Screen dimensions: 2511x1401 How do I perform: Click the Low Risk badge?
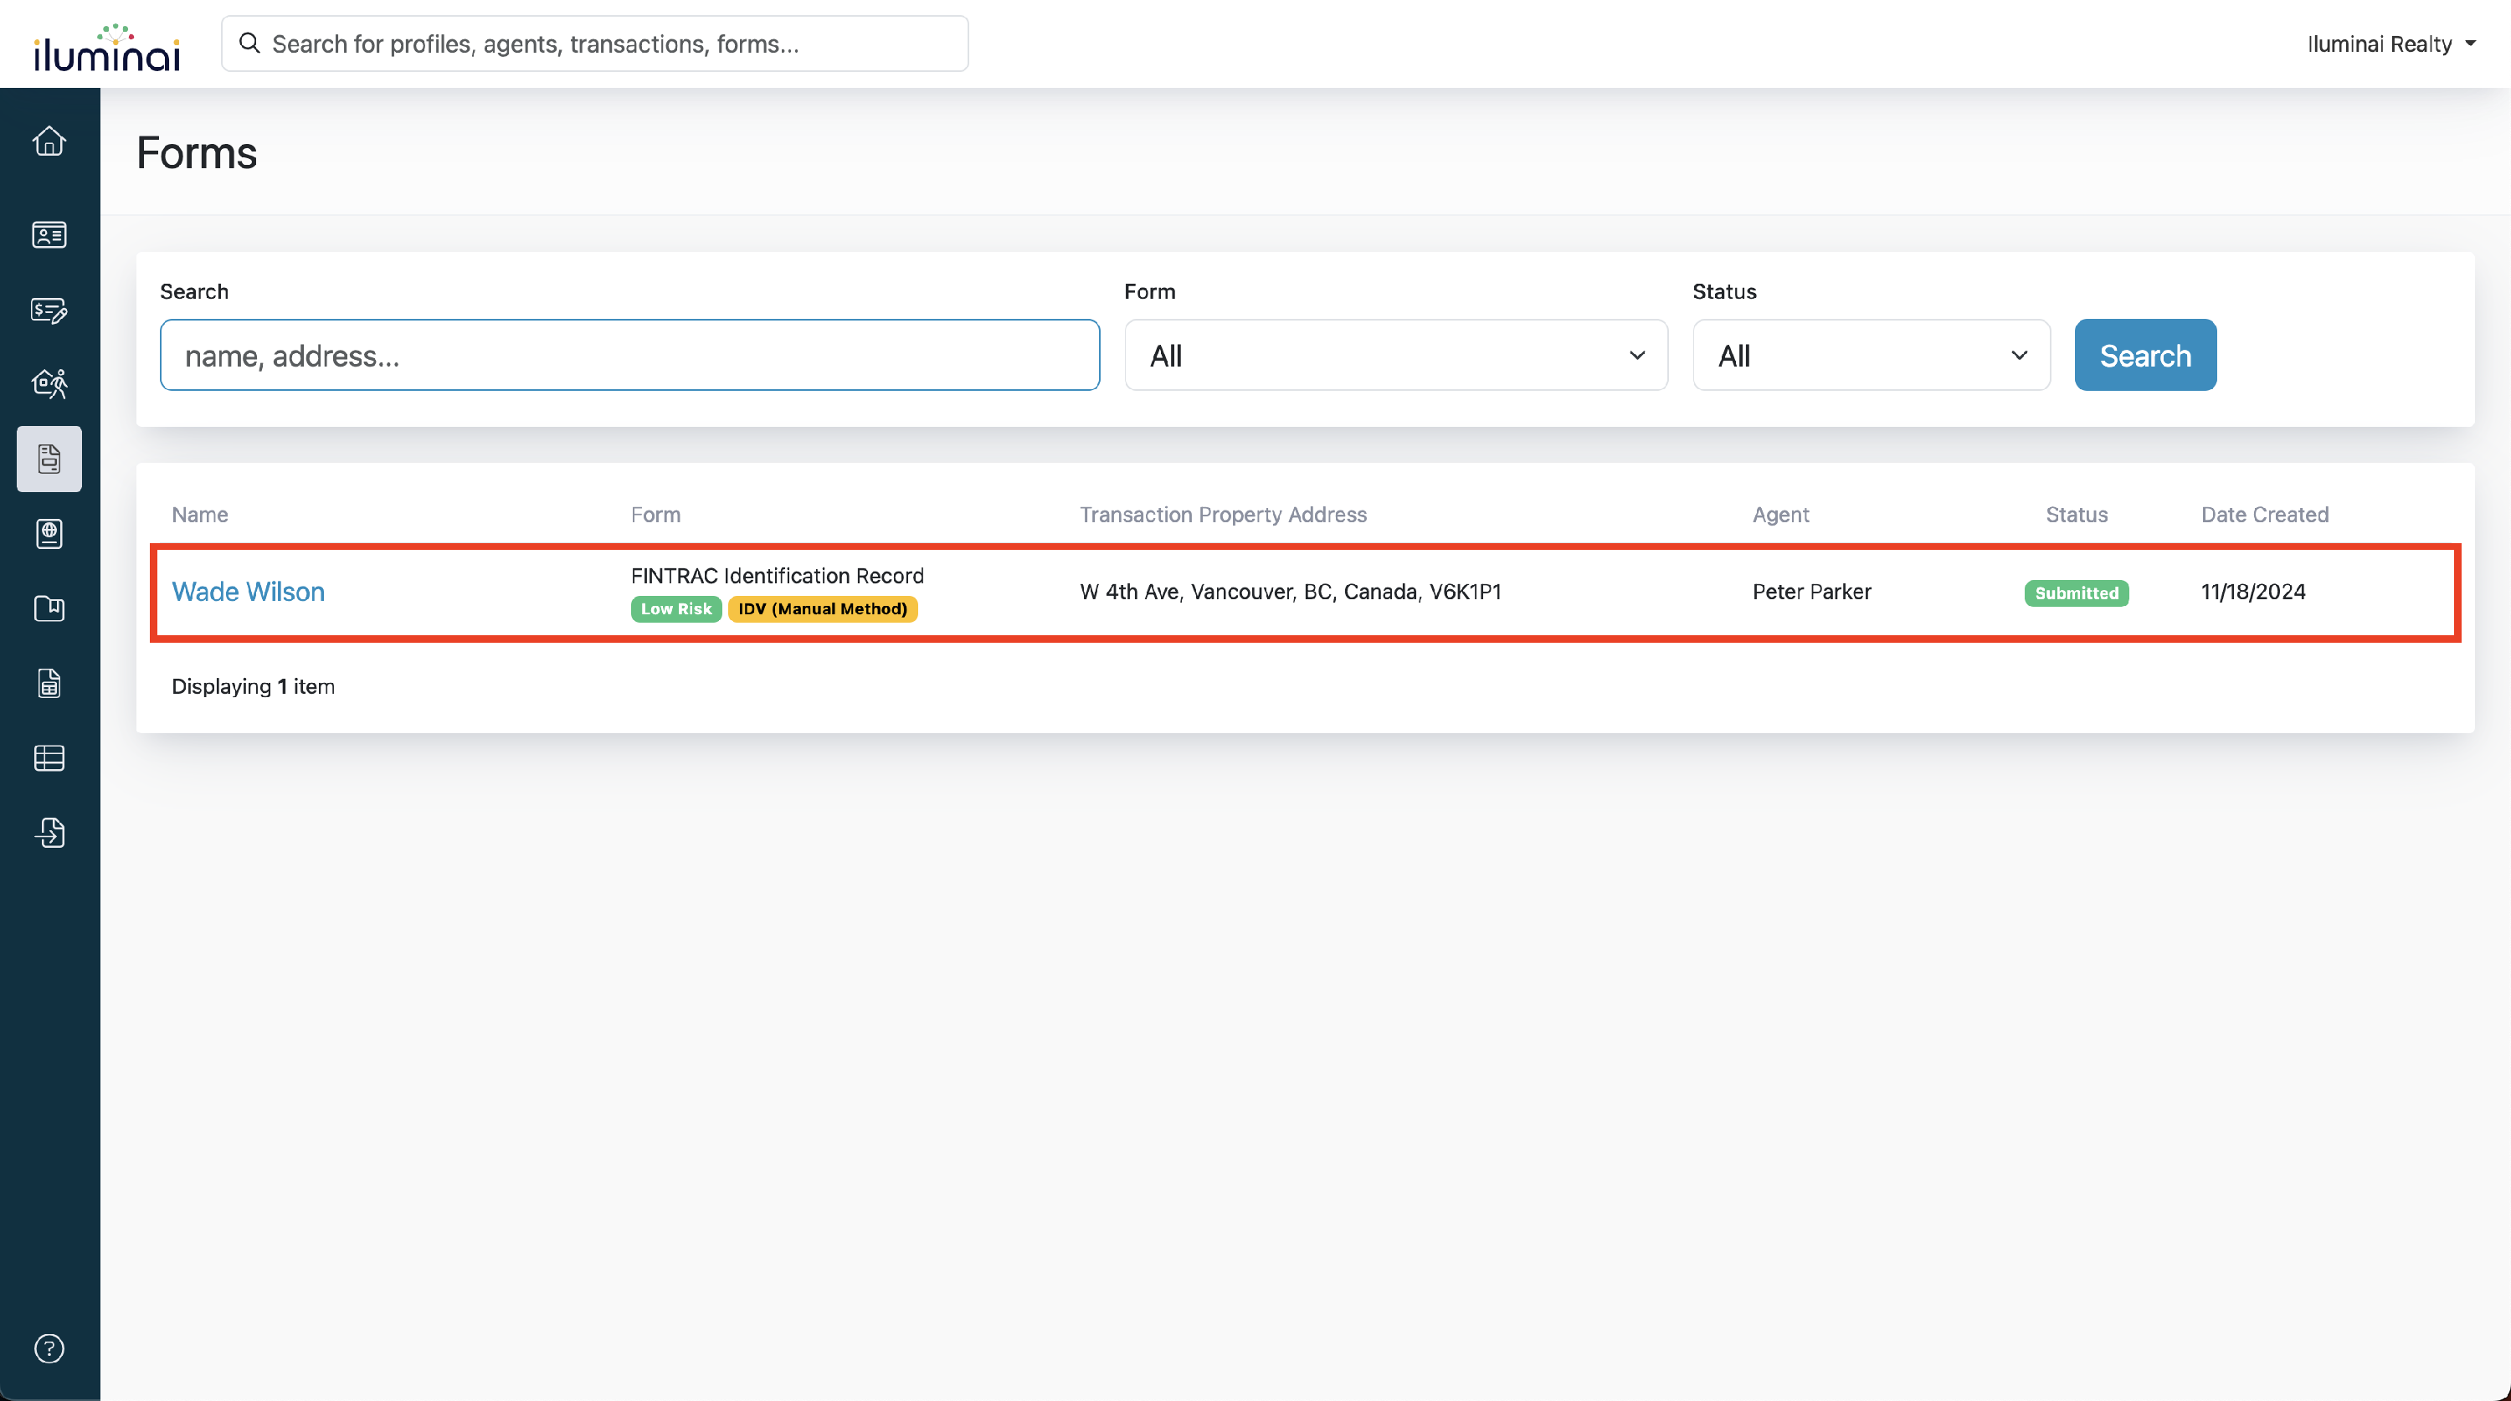pyautogui.click(x=675, y=608)
